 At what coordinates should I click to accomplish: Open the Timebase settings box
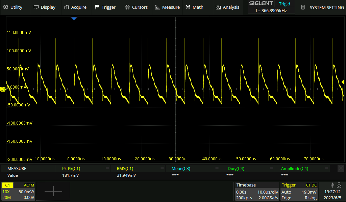point(257,191)
